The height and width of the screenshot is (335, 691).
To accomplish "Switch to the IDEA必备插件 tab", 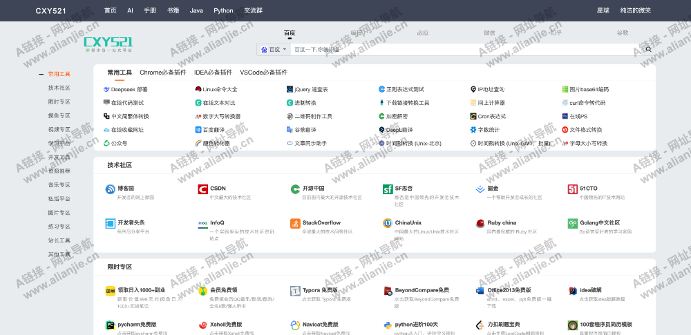I will tap(214, 73).
